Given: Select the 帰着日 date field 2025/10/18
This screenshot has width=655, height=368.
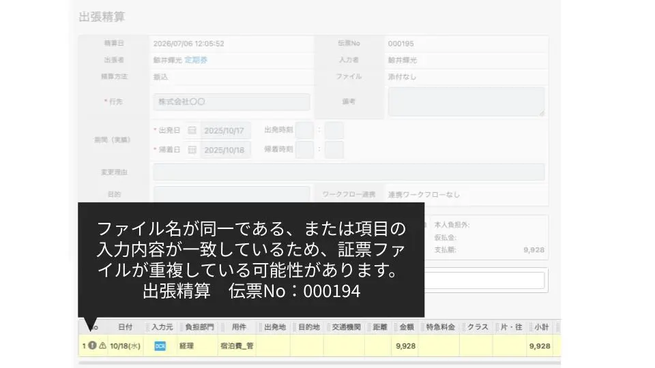Looking at the screenshot, I should 226,150.
